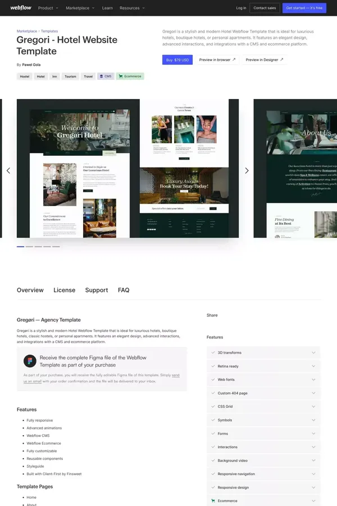Expand the Symbols feature
The width and height of the screenshot is (337, 506).
(x=263, y=420)
